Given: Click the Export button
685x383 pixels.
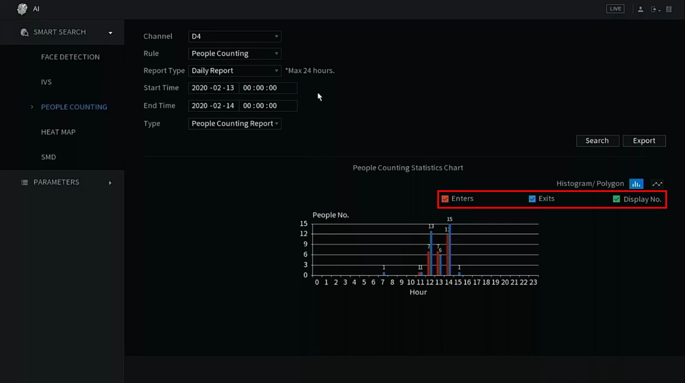Looking at the screenshot, I should tap(644, 141).
